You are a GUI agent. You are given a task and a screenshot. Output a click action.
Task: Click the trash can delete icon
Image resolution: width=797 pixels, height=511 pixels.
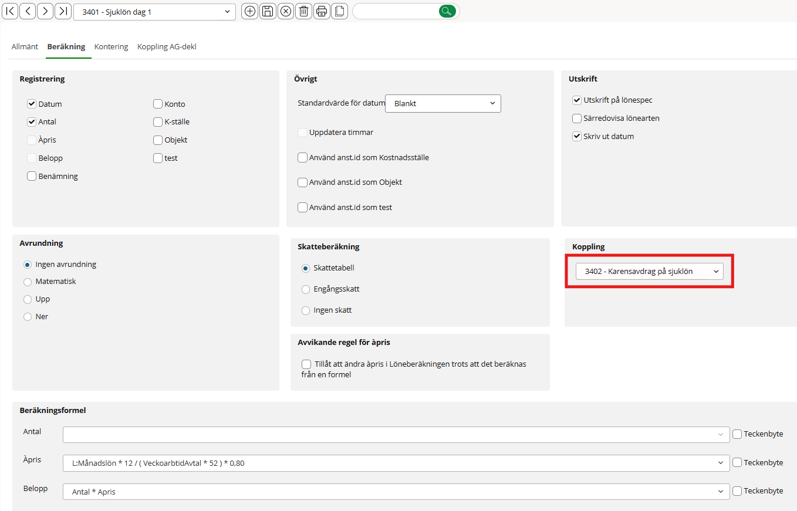(x=303, y=11)
